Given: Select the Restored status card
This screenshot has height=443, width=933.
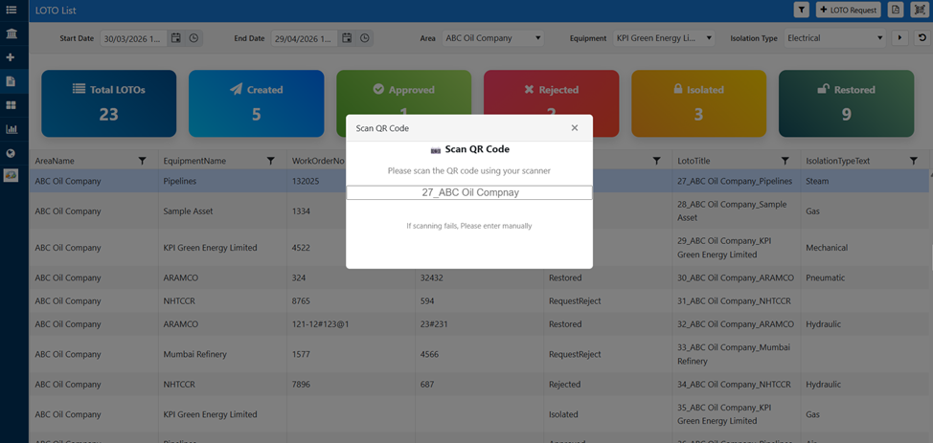Looking at the screenshot, I should click(846, 103).
